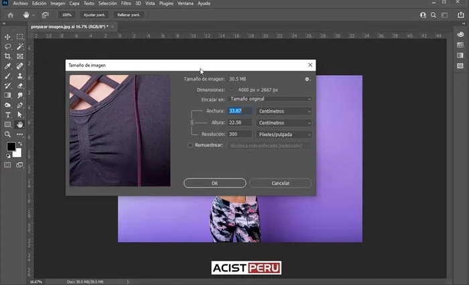Select the Frame tool
This screenshot has height=285, width=469.
click(19, 56)
